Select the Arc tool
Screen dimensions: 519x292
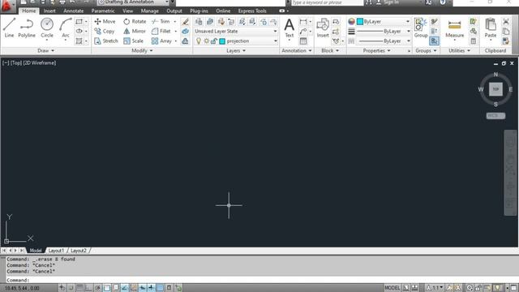66,28
